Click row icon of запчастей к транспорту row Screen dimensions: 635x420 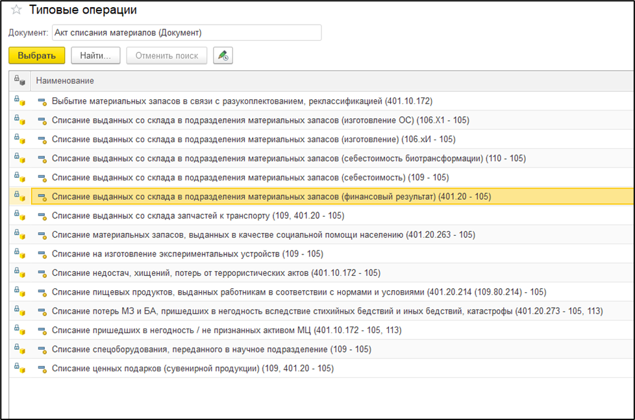click(x=42, y=216)
